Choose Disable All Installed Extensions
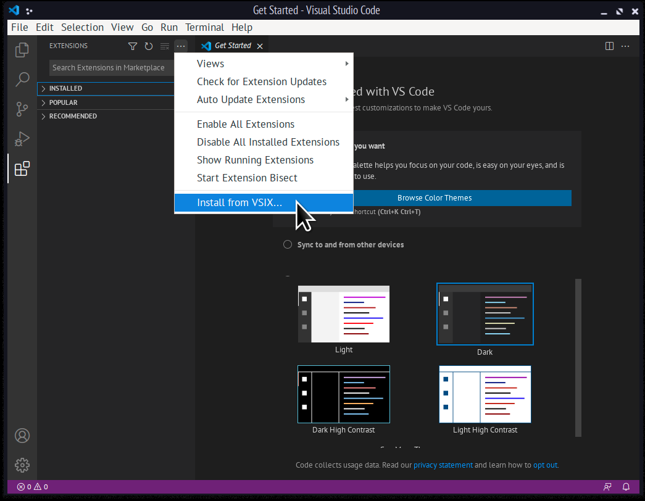The image size is (645, 501). 264,142
